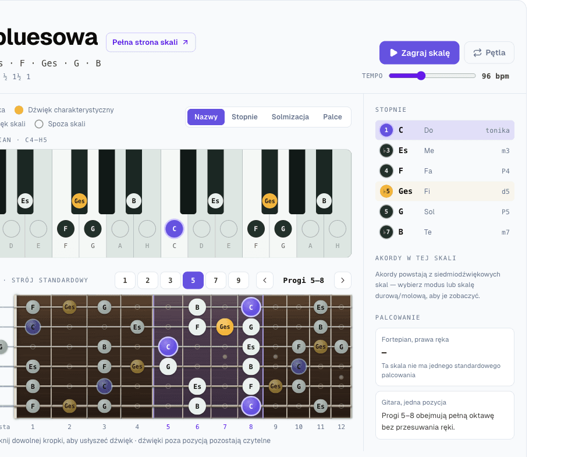Click the Es note at fret 8 on the fretboard
The height and width of the screenshot is (457, 568).
(x=251, y=347)
